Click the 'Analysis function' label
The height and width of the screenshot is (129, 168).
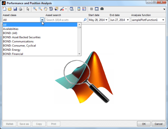141,15
